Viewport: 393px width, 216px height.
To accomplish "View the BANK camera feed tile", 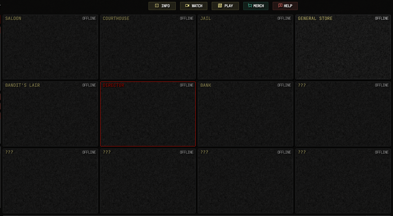I will tap(246, 114).
